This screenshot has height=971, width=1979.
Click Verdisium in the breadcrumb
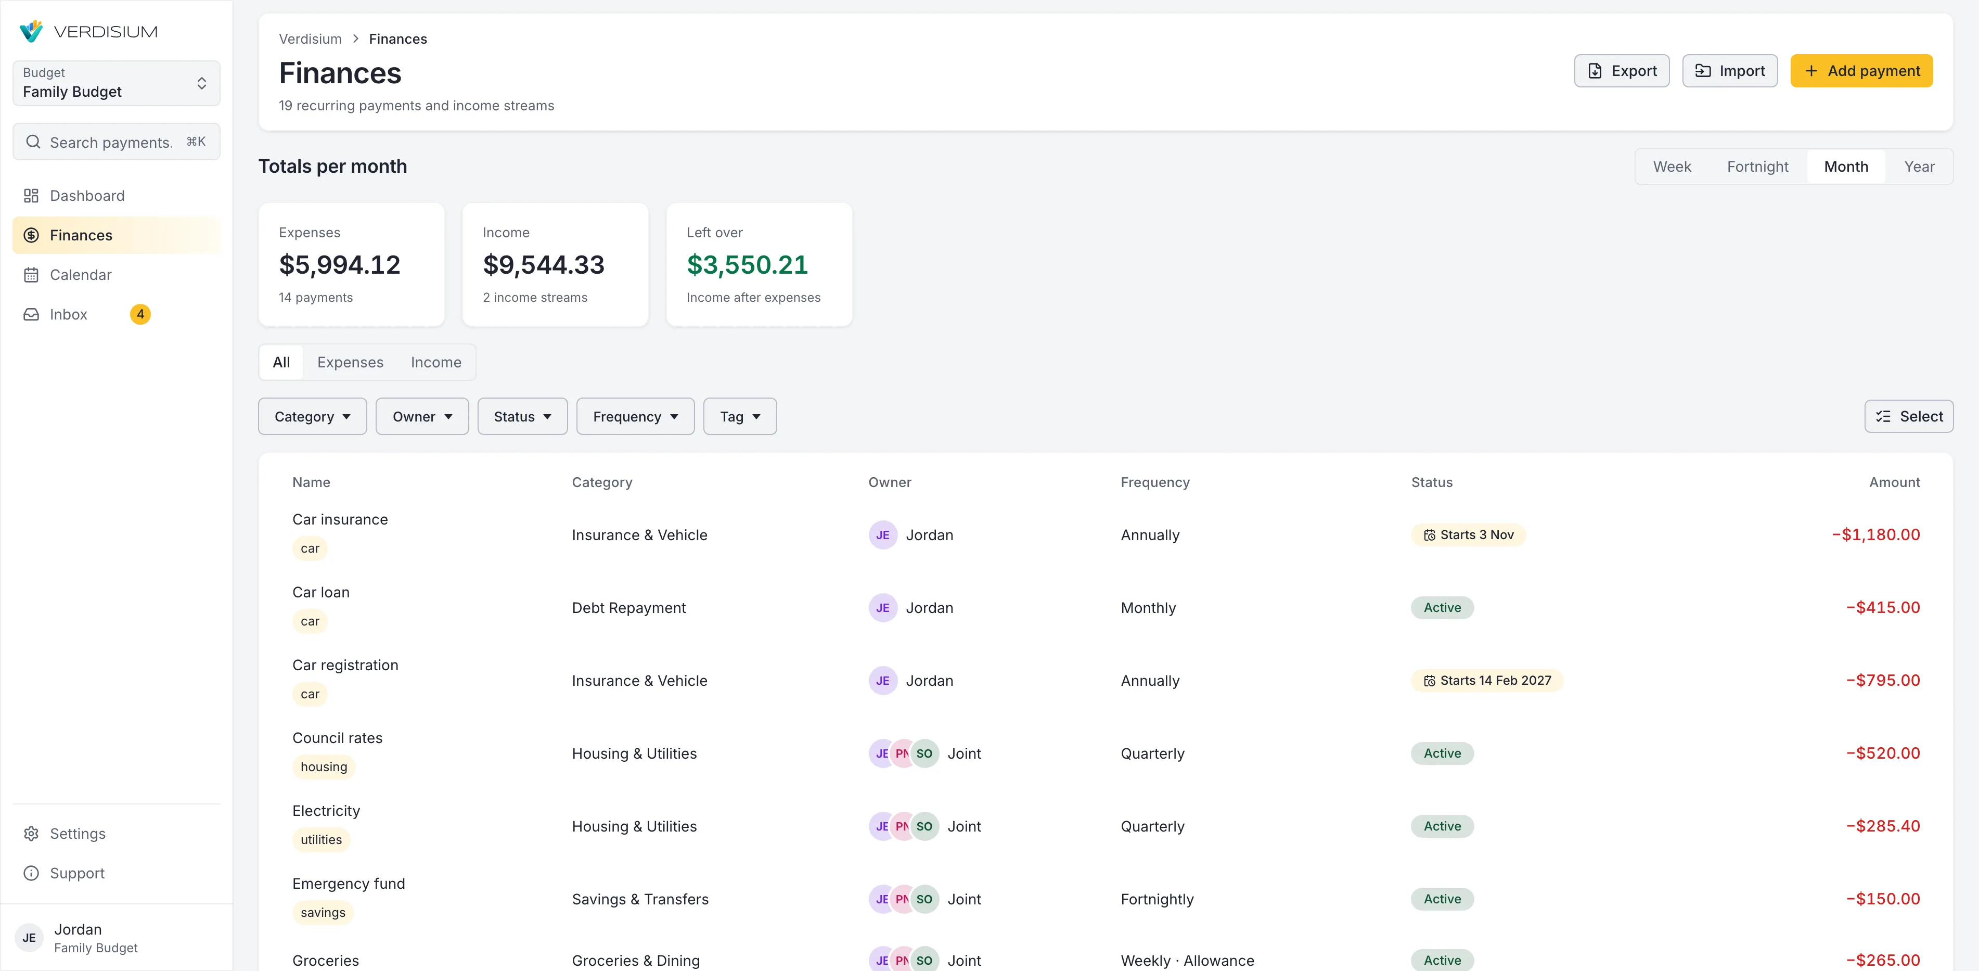click(311, 39)
